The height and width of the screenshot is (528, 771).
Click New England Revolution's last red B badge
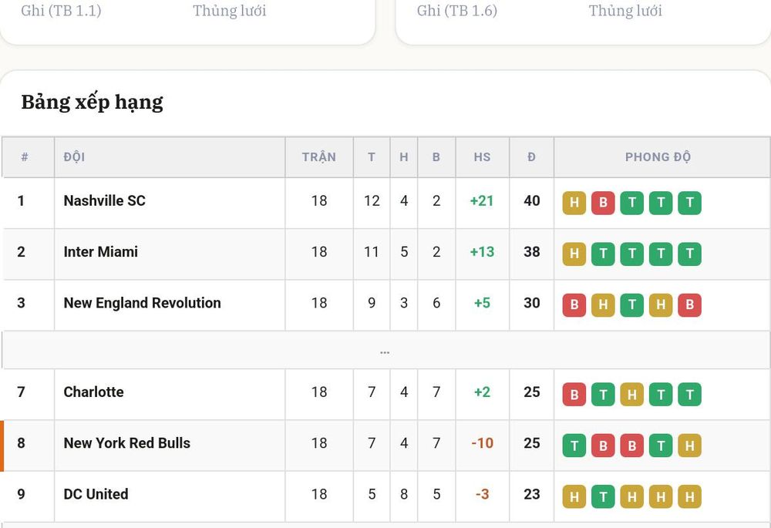(689, 304)
